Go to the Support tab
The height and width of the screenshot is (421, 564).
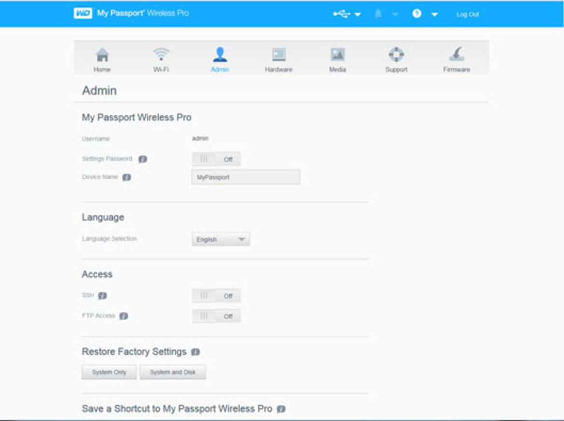pos(397,60)
